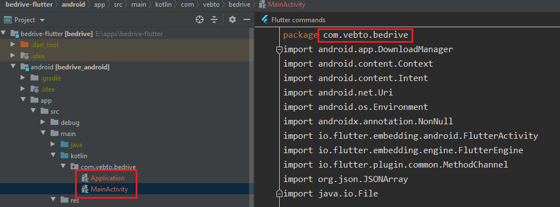Viewport: 560px width, 207px height.
Task: Click the import android.os.Environment line
Action: point(355,107)
